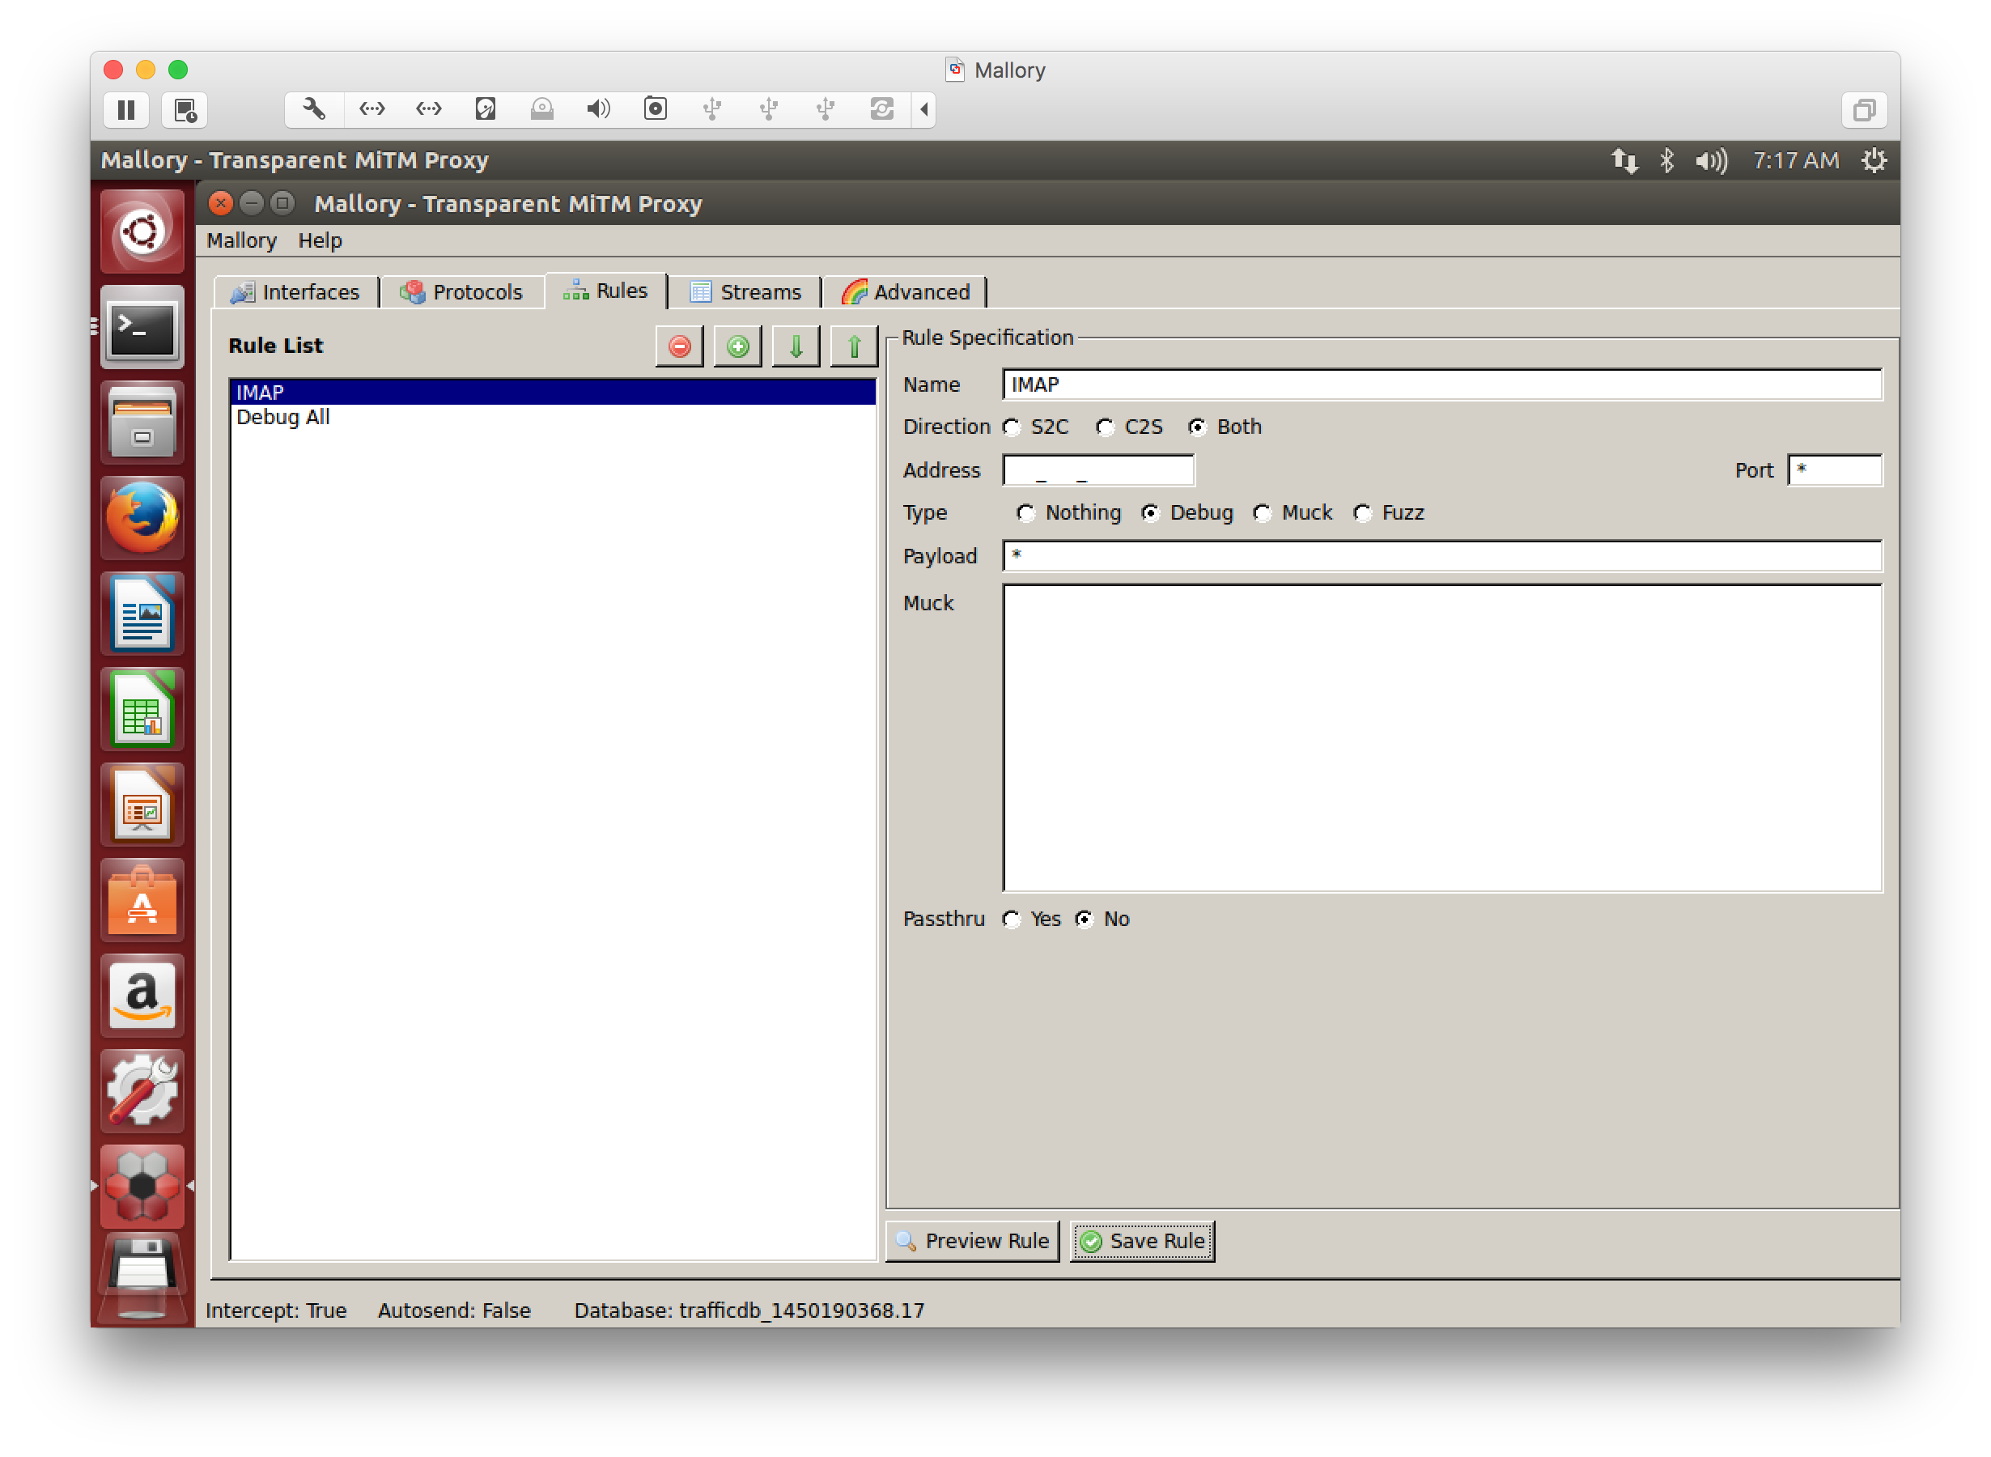
Task: Click the VM hard disk icon
Action: click(485, 108)
